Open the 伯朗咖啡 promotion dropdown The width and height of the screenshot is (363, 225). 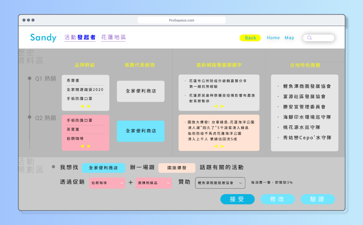106,183
